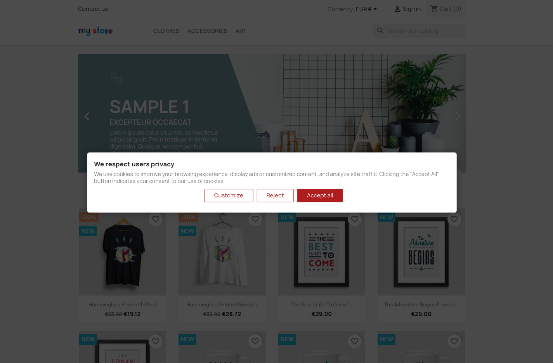Show the previous slide with left arrow
The image size is (553, 363).
point(87,116)
